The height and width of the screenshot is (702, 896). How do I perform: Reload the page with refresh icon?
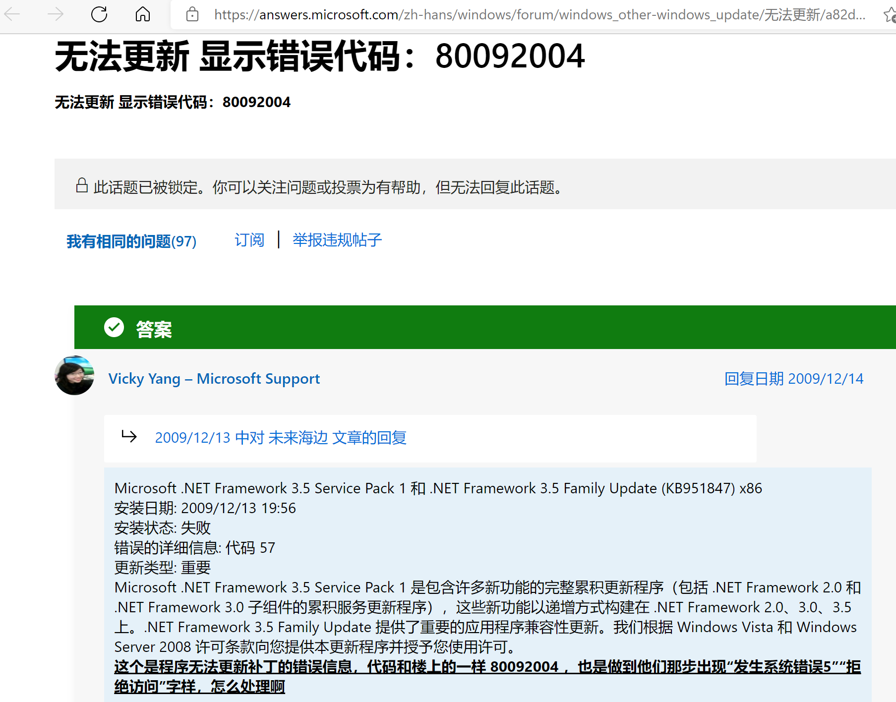tap(99, 14)
